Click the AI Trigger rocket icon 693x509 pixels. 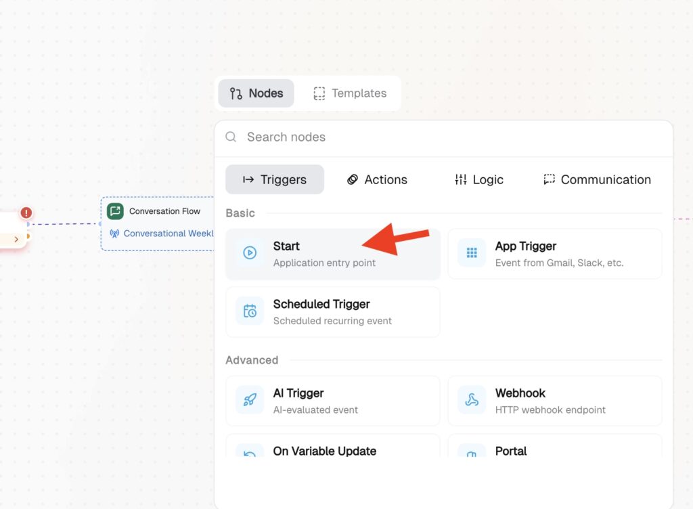[250, 400]
